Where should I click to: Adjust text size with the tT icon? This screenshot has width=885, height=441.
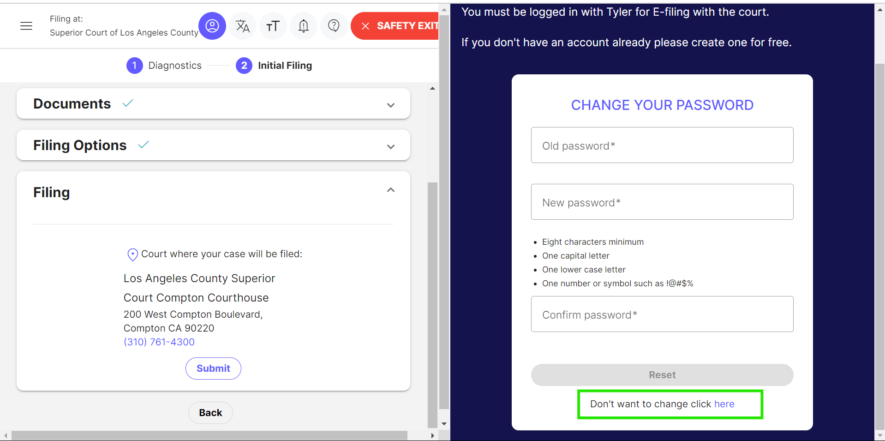(x=273, y=26)
